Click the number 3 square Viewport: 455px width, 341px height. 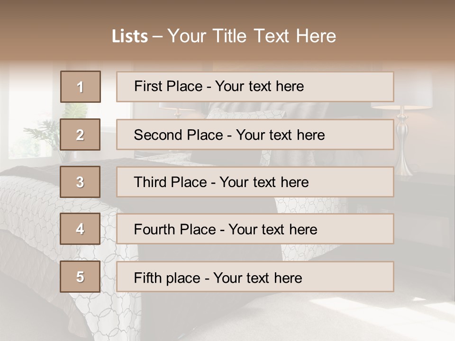coord(80,182)
